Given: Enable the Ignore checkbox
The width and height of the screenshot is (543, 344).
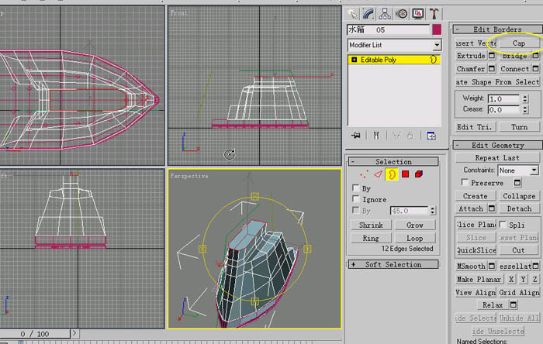Looking at the screenshot, I should pyautogui.click(x=355, y=199).
